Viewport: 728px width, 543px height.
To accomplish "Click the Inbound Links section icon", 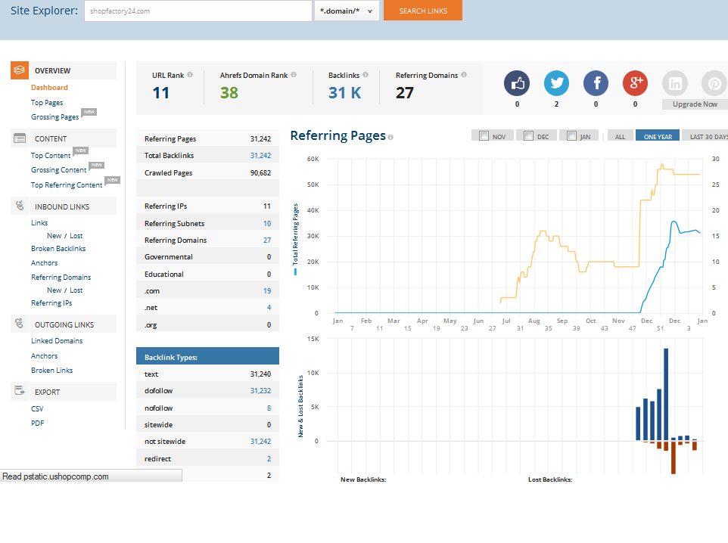I will coord(20,206).
